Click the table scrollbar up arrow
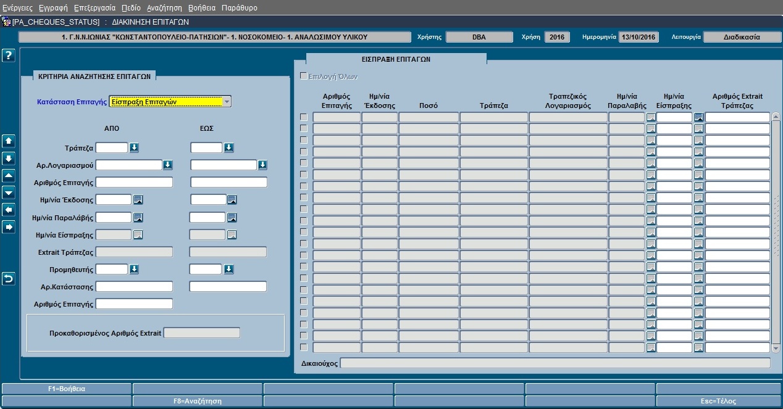Screen dimensions: 783x409 click(776, 116)
